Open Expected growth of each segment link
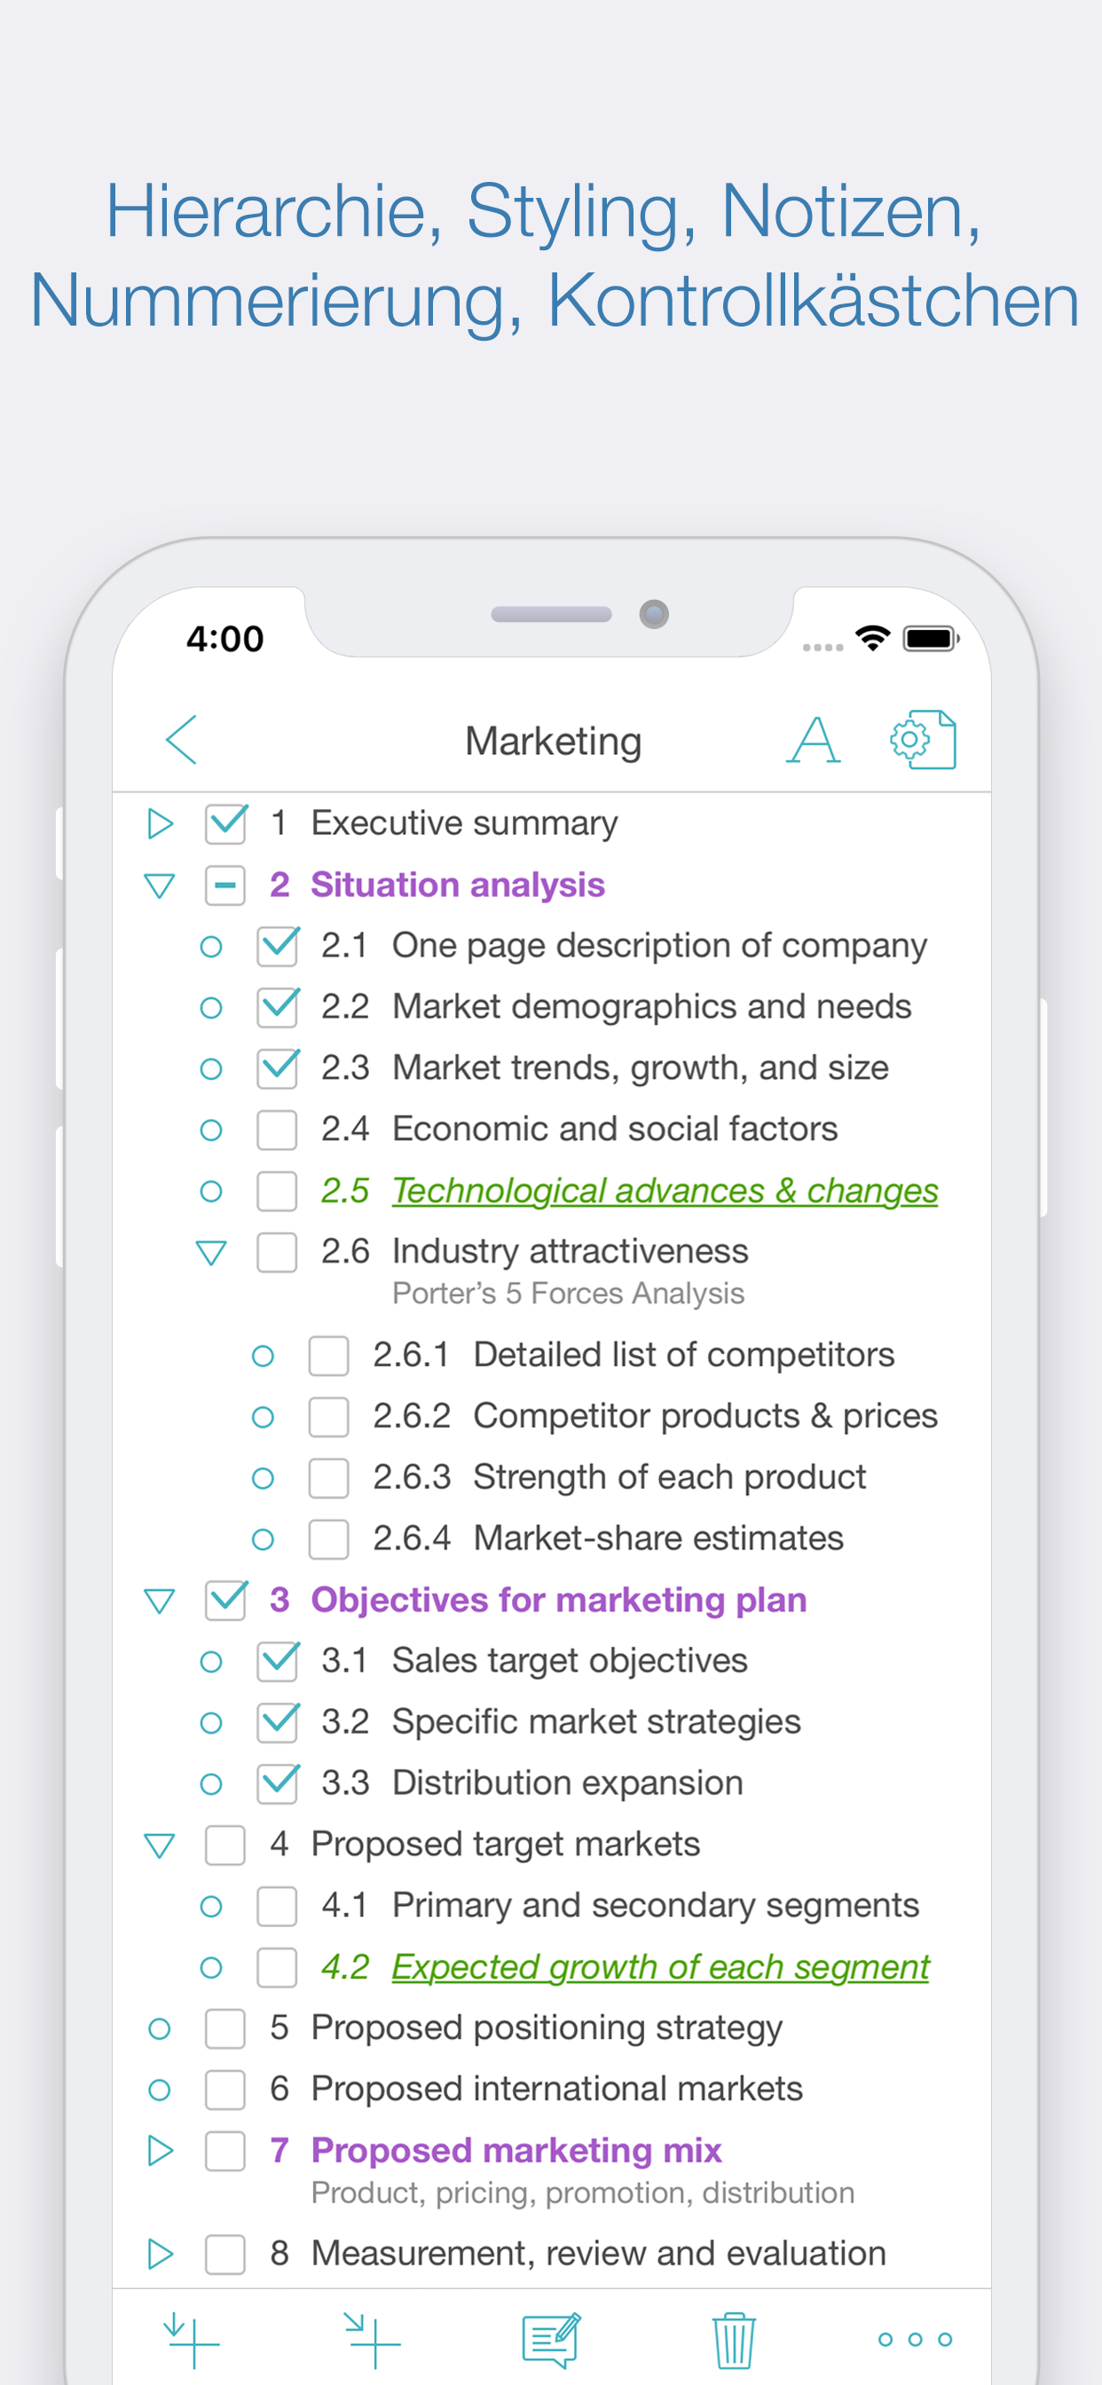Viewport: 1102px width, 2385px height. [659, 1966]
